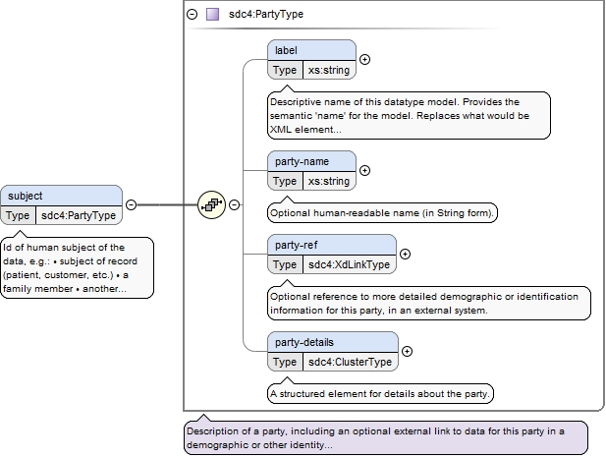
Task: Select the party-ref element header
Action: click(332, 245)
